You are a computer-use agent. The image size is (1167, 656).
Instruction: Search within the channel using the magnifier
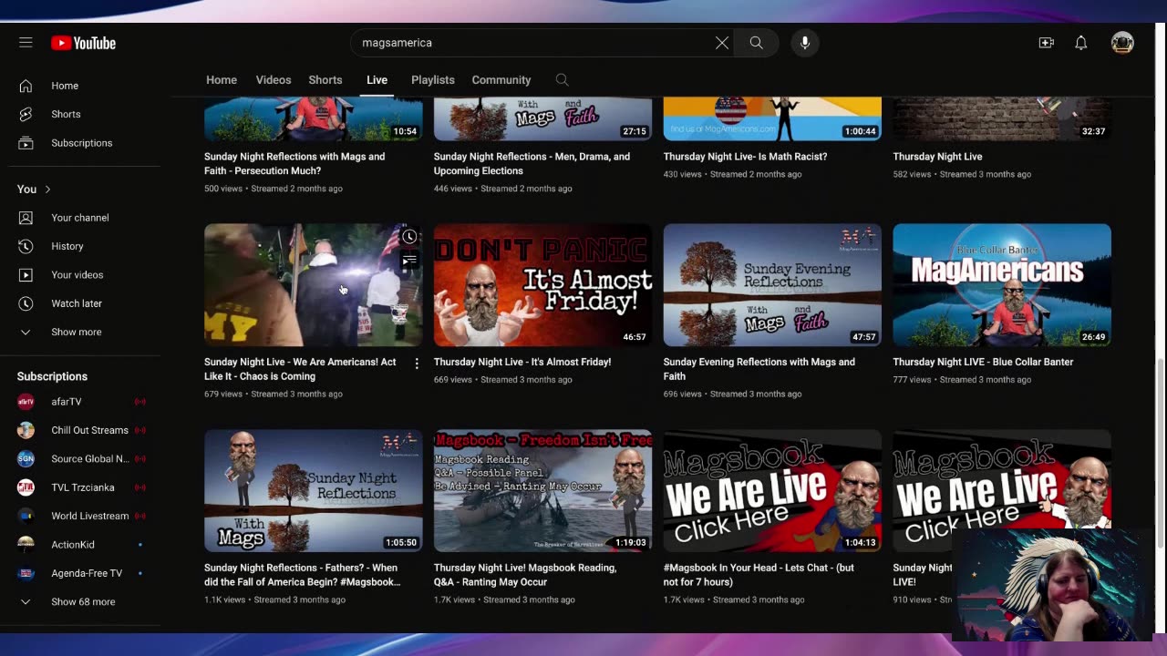[x=562, y=80]
